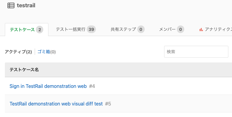Click the 39 count badge on テスト一括実行

[x=91, y=29]
